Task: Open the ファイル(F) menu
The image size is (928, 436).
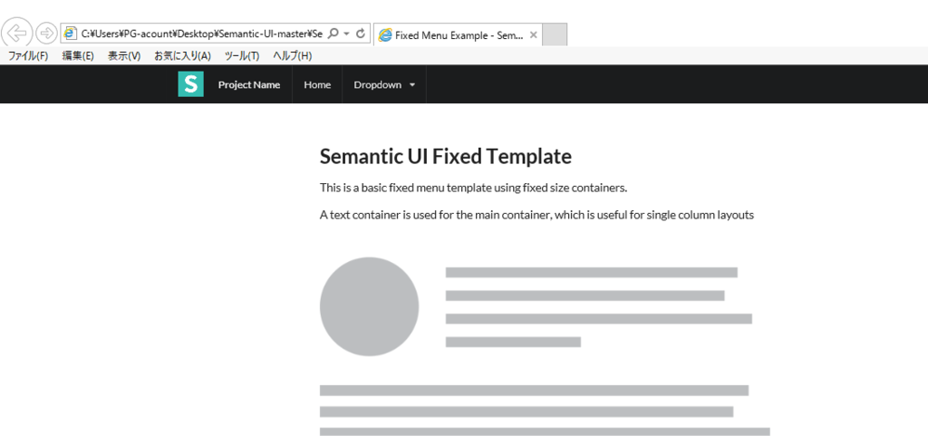Action: [x=28, y=56]
